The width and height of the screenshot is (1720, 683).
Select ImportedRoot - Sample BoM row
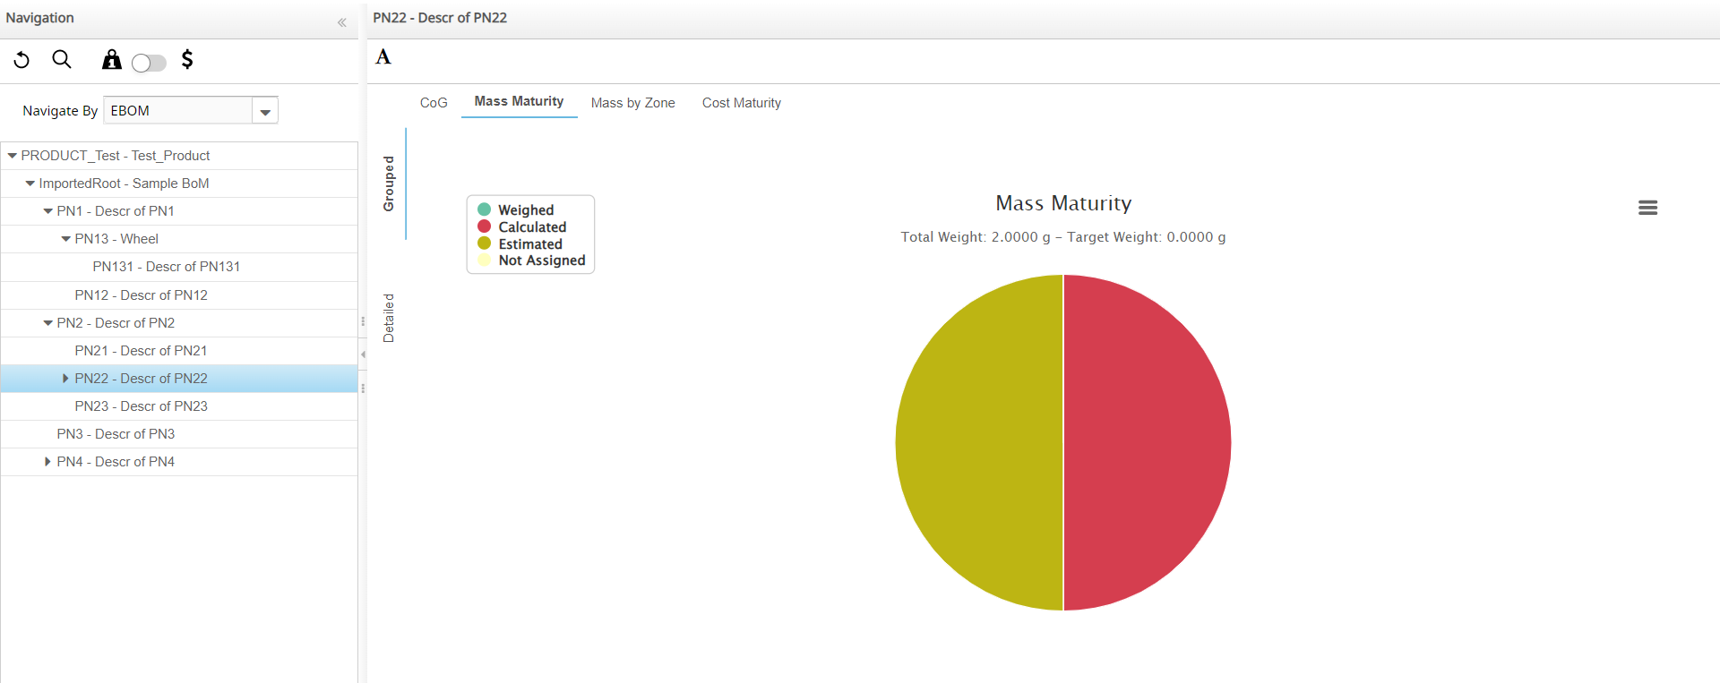click(179, 184)
